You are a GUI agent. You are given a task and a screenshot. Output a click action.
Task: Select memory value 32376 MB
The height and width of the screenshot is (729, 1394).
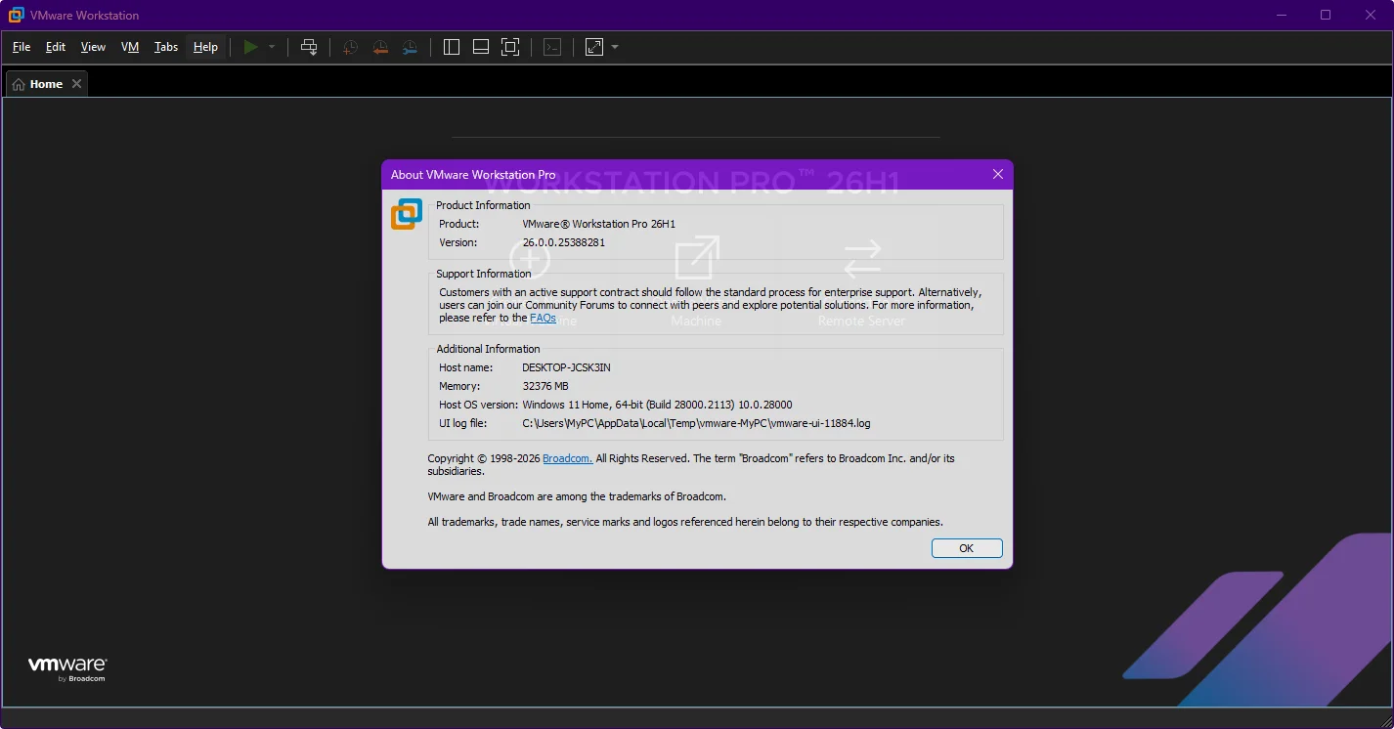coord(545,386)
